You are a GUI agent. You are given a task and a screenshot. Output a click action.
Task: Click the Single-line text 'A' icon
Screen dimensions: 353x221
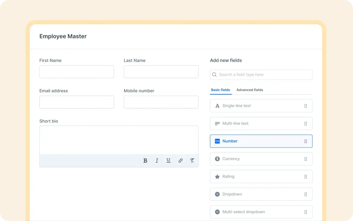pos(217,106)
